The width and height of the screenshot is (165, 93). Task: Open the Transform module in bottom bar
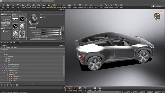70,89
